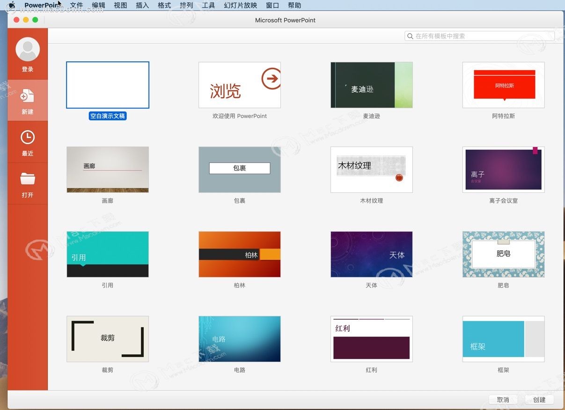The image size is (565, 410).
Task: Click the 包裹 caption text
Action: tap(240, 200)
